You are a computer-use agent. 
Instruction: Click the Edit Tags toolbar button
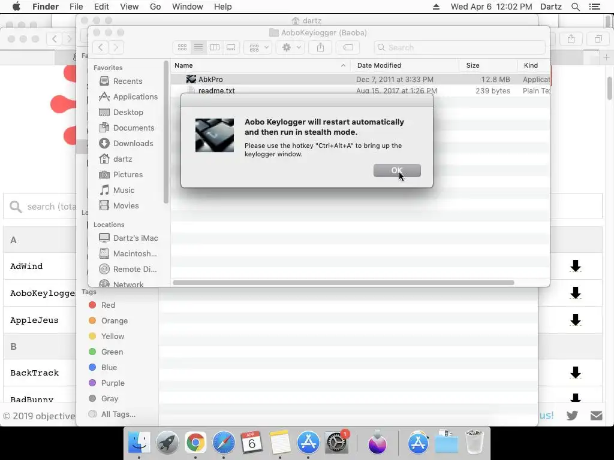(x=348, y=47)
